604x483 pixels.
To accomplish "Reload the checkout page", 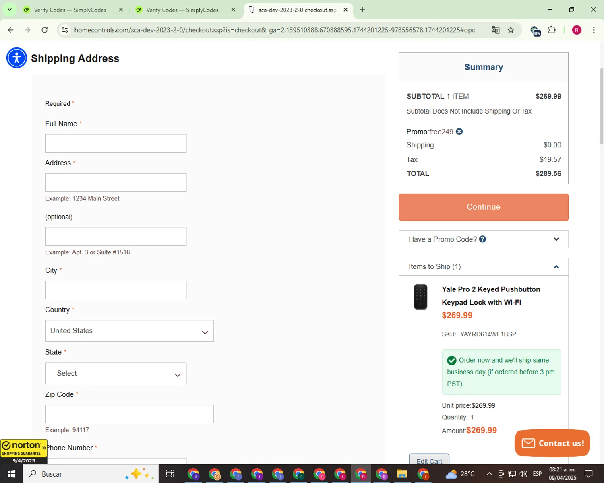I will [x=45, y=30].
